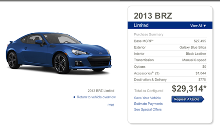This screenshot has height=135, width=220.
Task: Click the 2013 BRZ Limited caption
Action: tap(101, 91)
